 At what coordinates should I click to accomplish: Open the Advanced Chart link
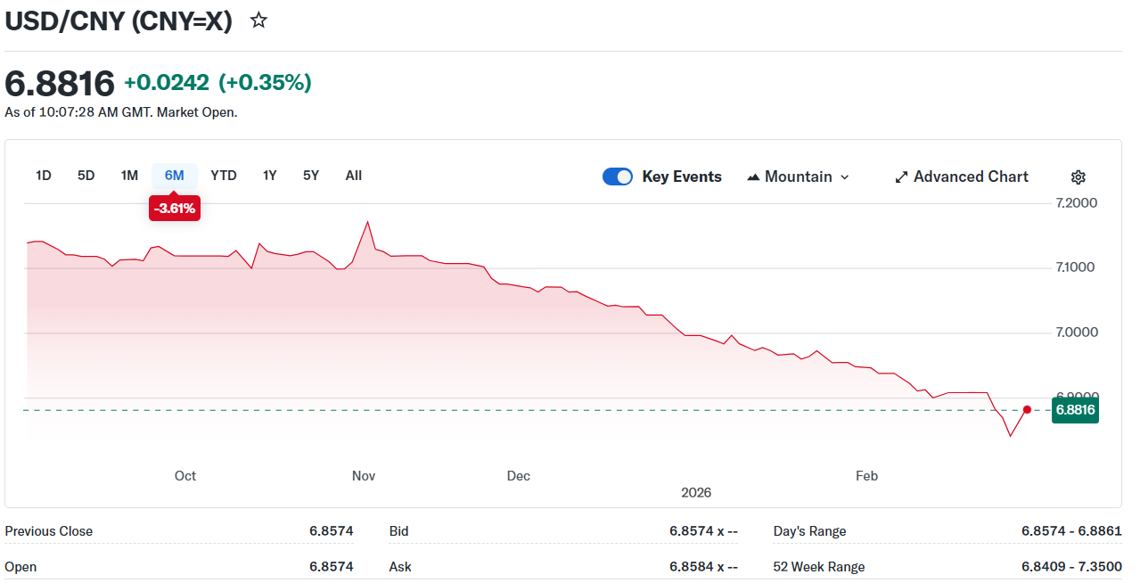(x=971, y=177)
